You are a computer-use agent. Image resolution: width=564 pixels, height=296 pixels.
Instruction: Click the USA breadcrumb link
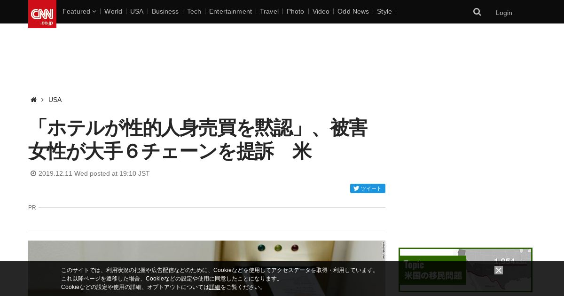click(55, 100)
